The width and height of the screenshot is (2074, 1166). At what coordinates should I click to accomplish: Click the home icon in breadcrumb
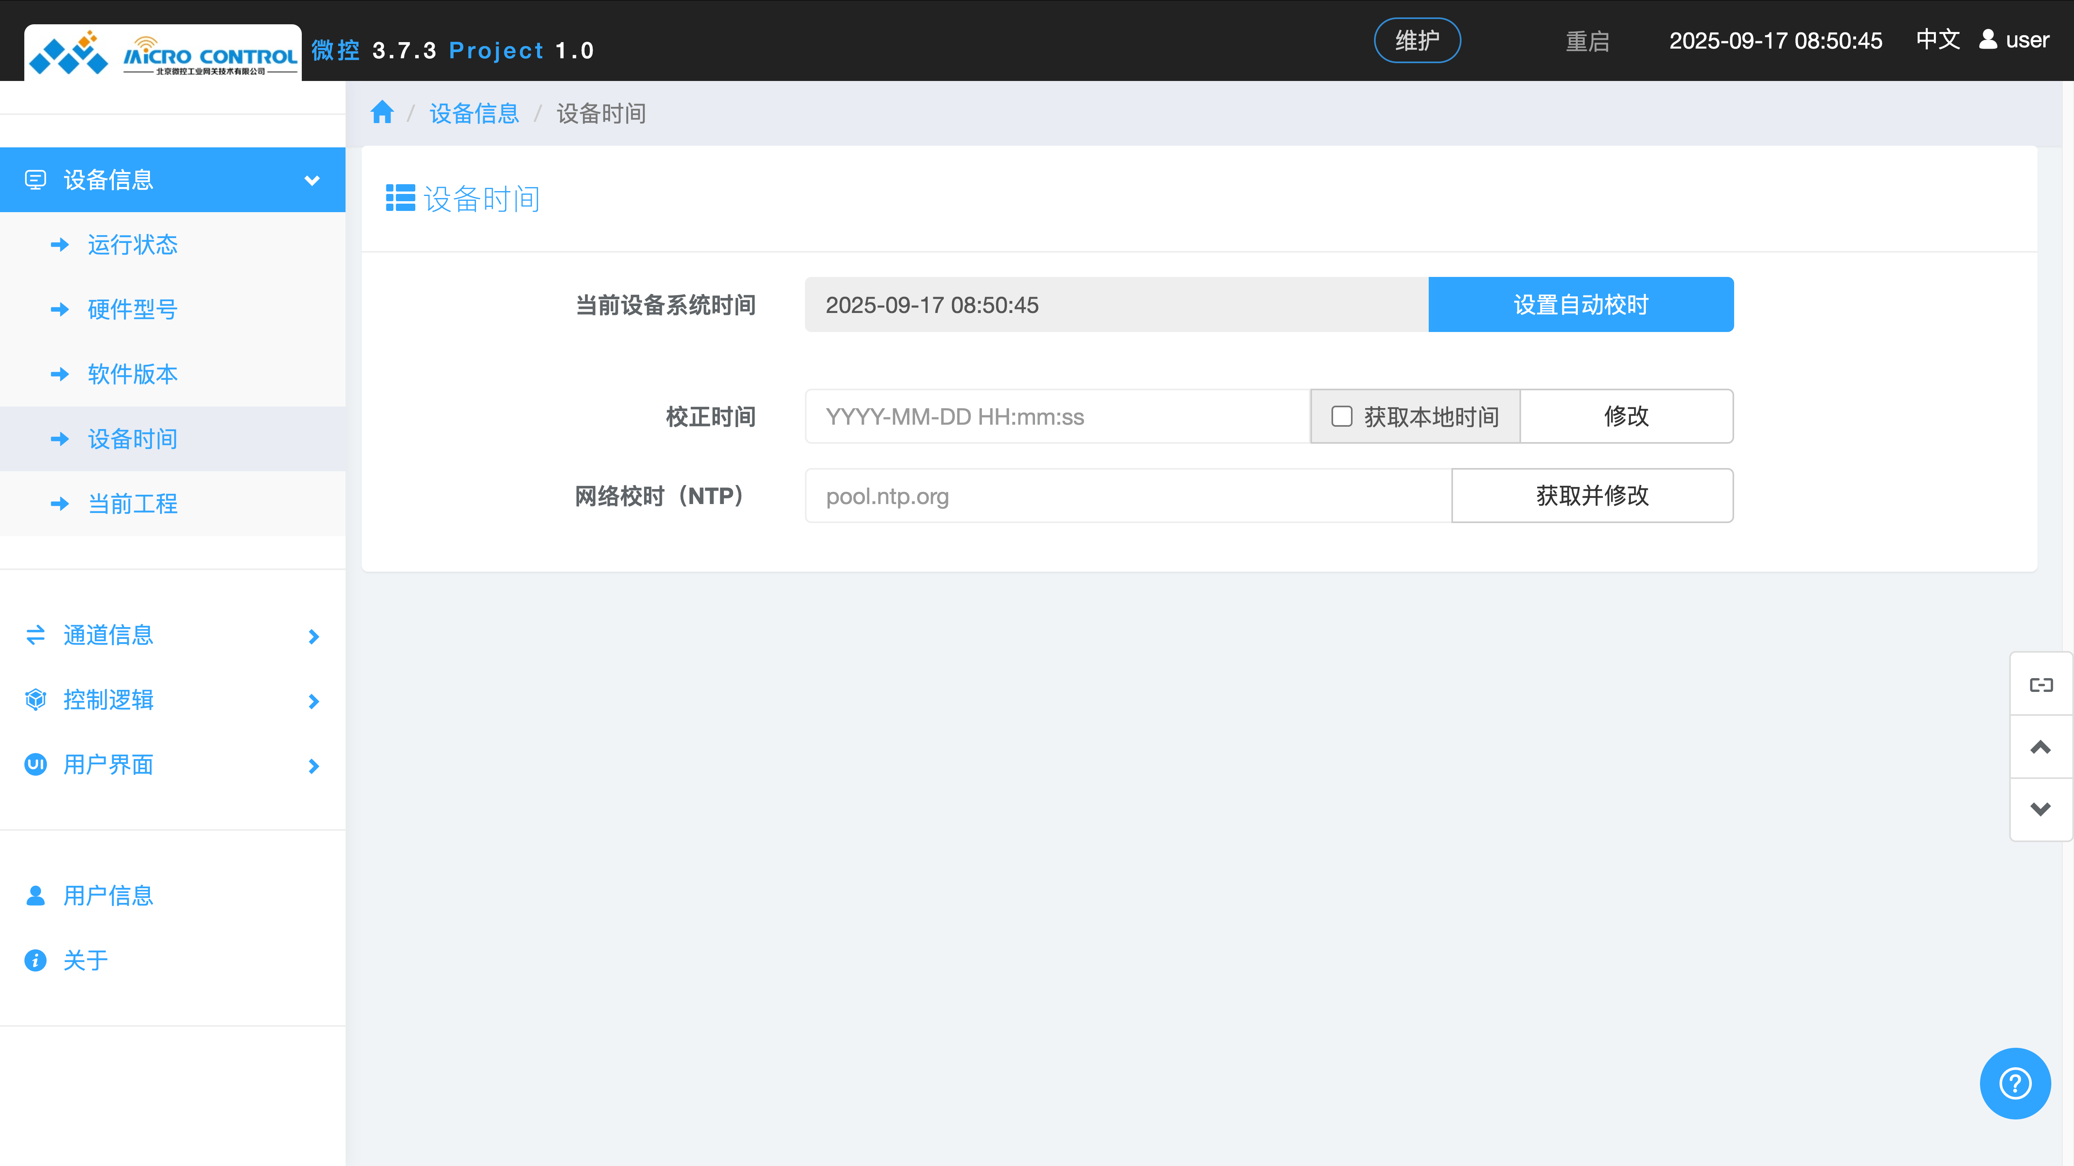pyautogui.click(x=382, y=113)
